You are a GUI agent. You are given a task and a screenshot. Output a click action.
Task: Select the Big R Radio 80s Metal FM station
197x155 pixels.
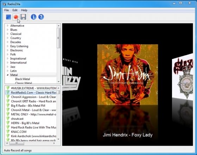(28, 106)
